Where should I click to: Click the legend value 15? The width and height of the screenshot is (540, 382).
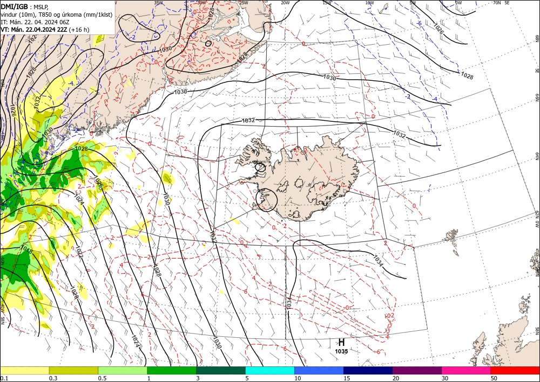point(347,378)
